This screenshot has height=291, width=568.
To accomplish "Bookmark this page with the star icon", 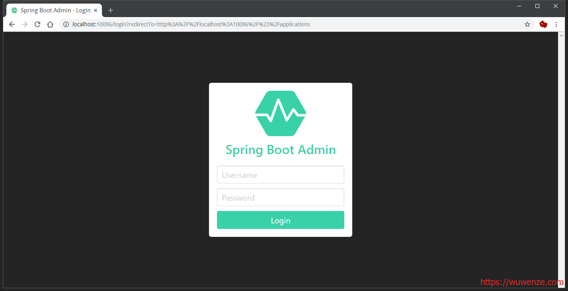I will (x=527, y=24).
